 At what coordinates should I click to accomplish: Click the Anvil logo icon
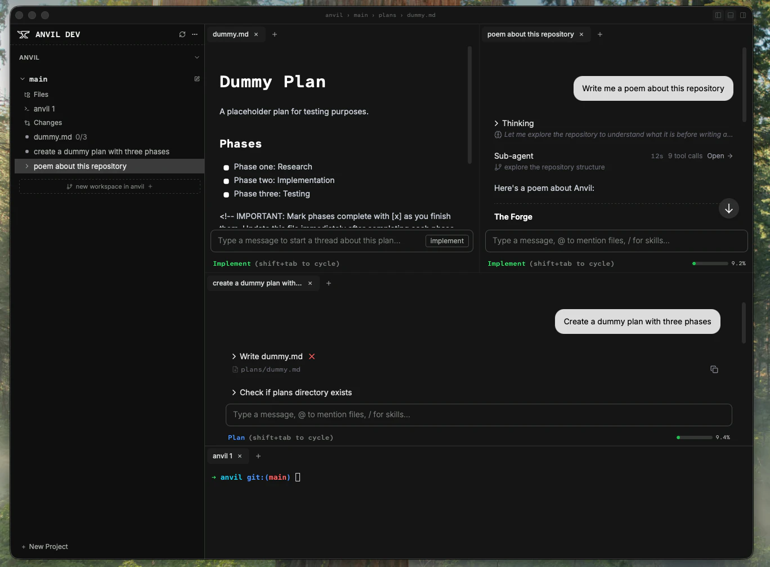(24, 34)
